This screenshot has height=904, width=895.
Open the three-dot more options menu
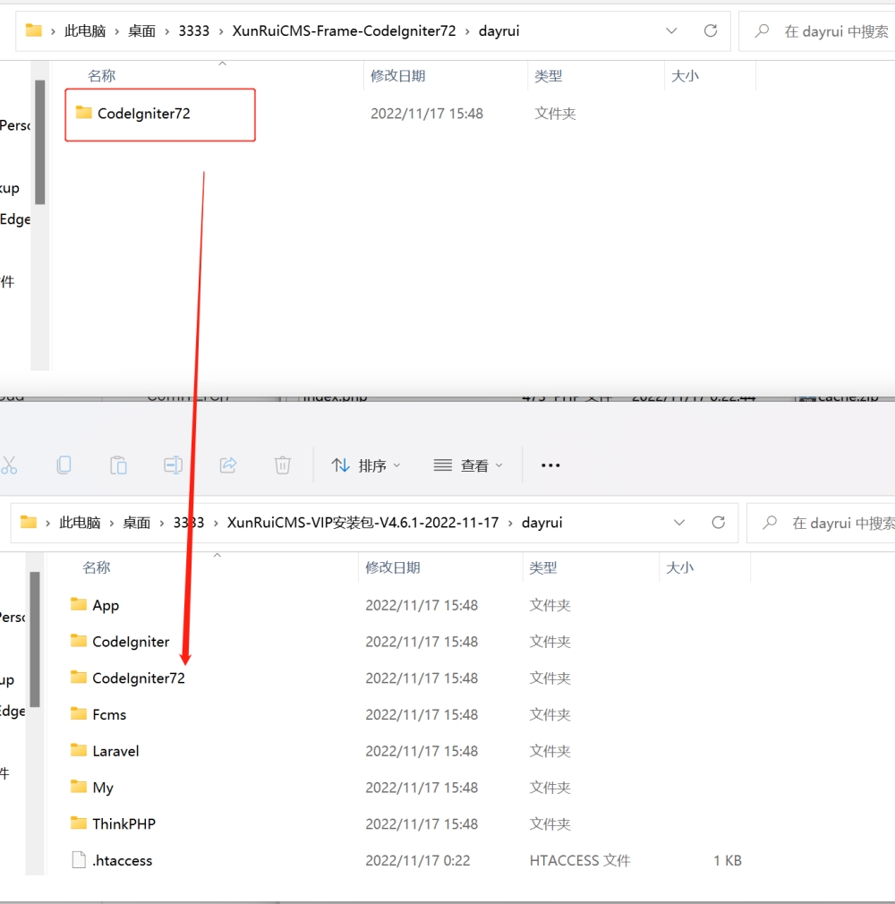(550, 465)
